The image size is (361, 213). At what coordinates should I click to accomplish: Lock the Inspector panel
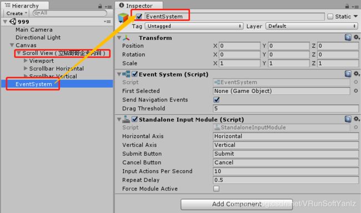click(347, 6)
